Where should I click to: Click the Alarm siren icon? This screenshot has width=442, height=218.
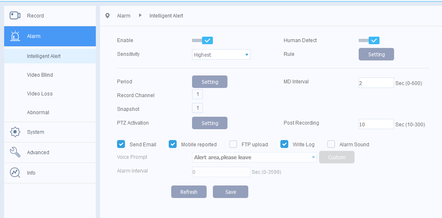pyautogui.click(x=15, y=36)
